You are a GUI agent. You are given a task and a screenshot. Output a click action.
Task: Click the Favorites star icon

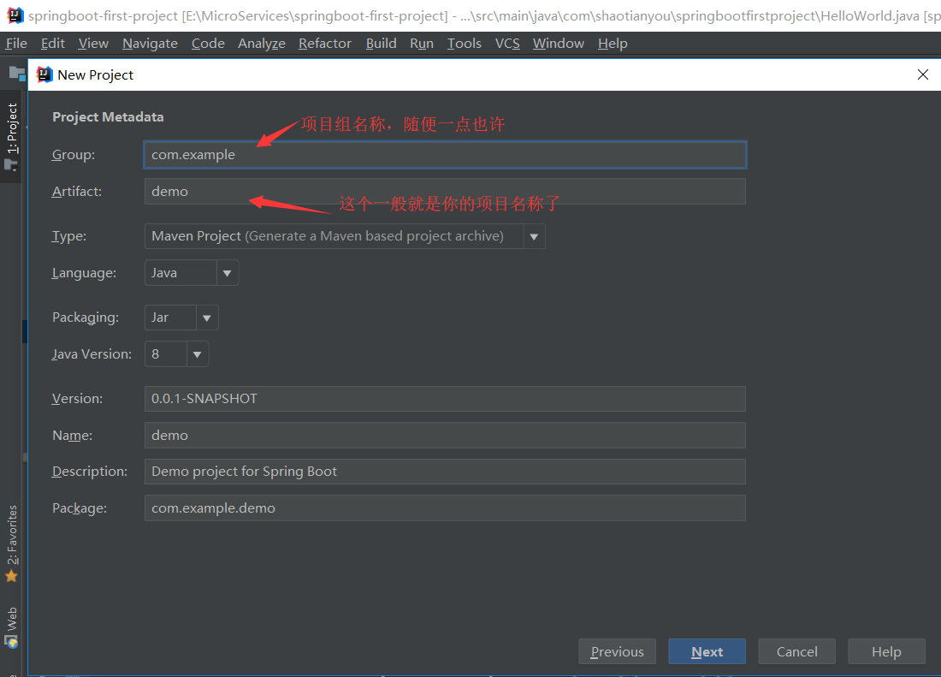click(x=11, y=576)
